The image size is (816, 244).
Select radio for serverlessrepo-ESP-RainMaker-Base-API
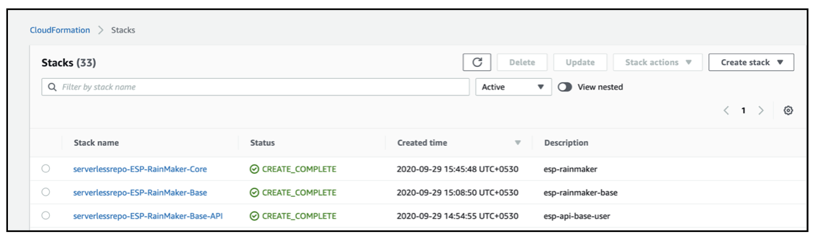pos(45,215)
